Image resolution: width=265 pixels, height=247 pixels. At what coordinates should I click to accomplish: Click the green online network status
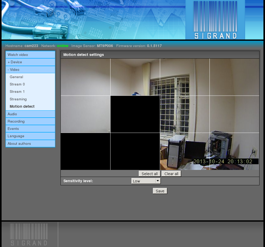click(63, 46)
